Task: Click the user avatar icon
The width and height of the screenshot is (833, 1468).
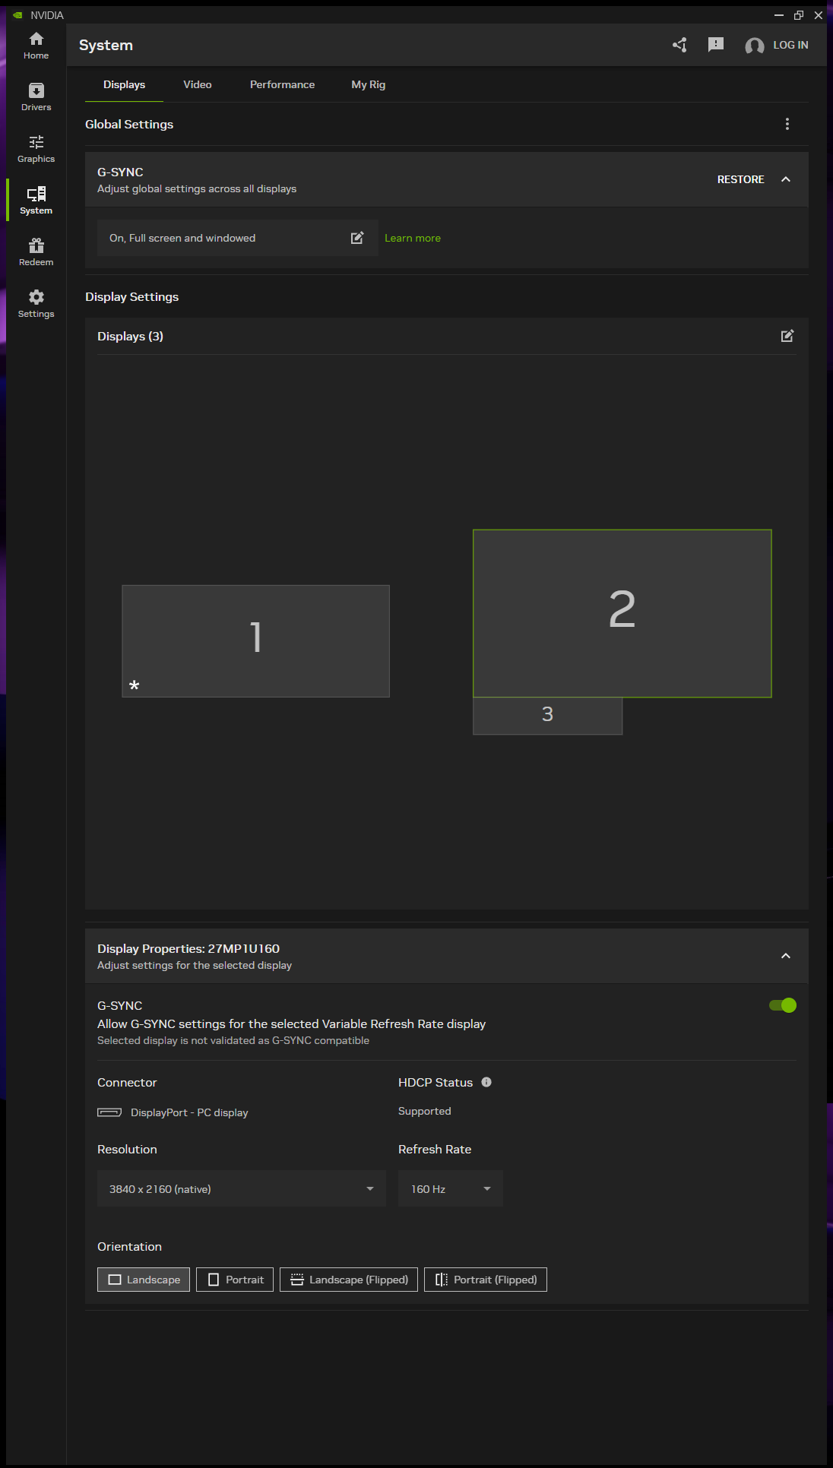Action: pos(754,46)
